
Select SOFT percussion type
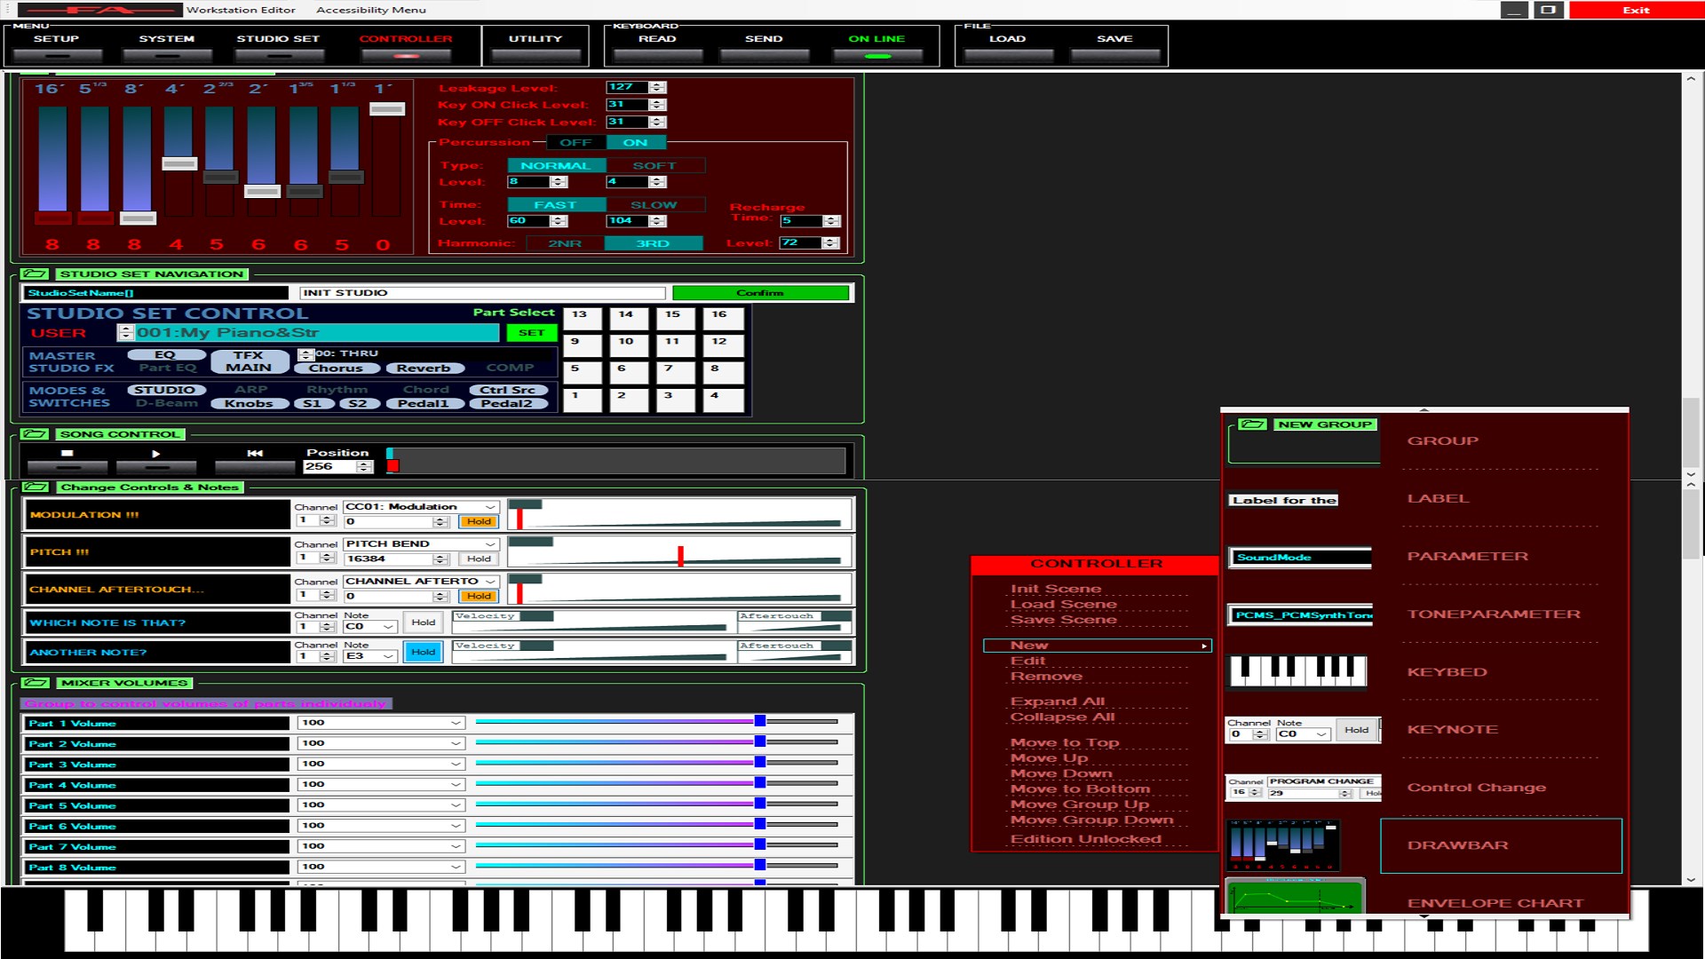654,166
